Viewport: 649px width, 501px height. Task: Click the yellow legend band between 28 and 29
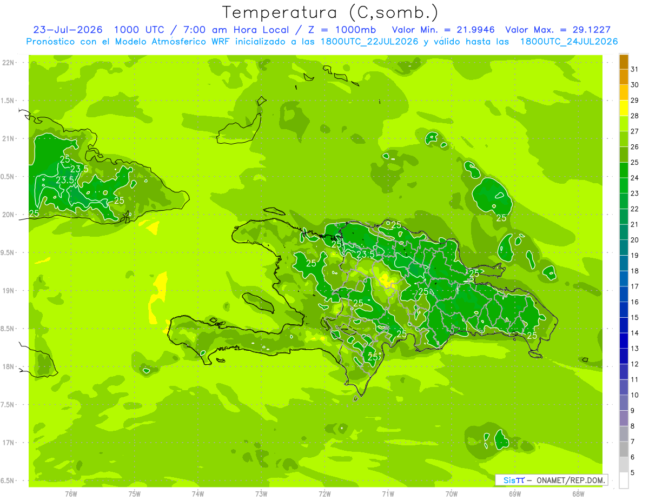pyautogui.click(x=624, y=108)
